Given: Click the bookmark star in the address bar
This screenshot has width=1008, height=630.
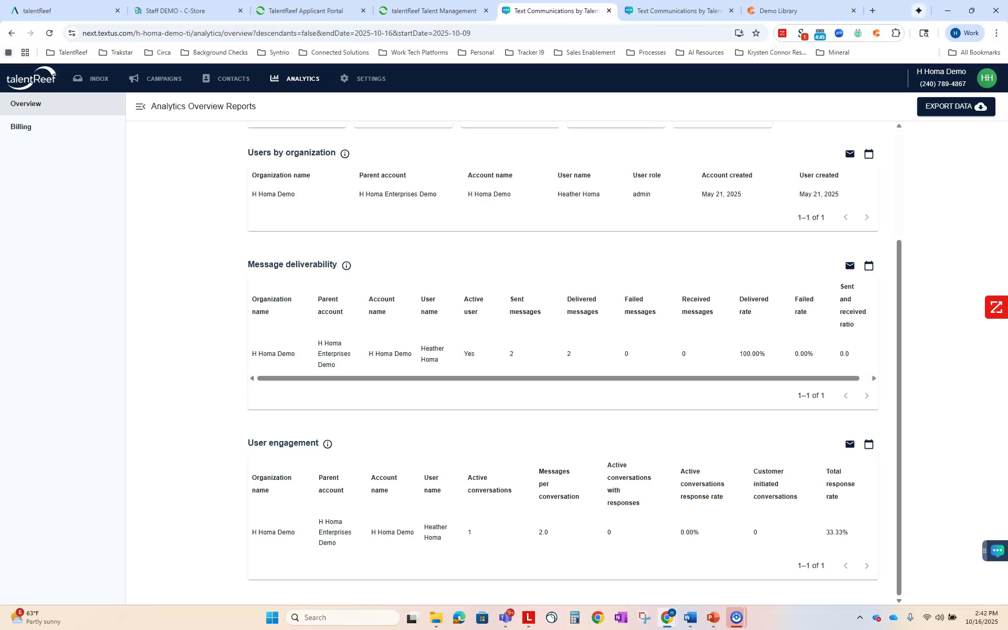Looking at the screenshot, I should (x=756, y=33).
